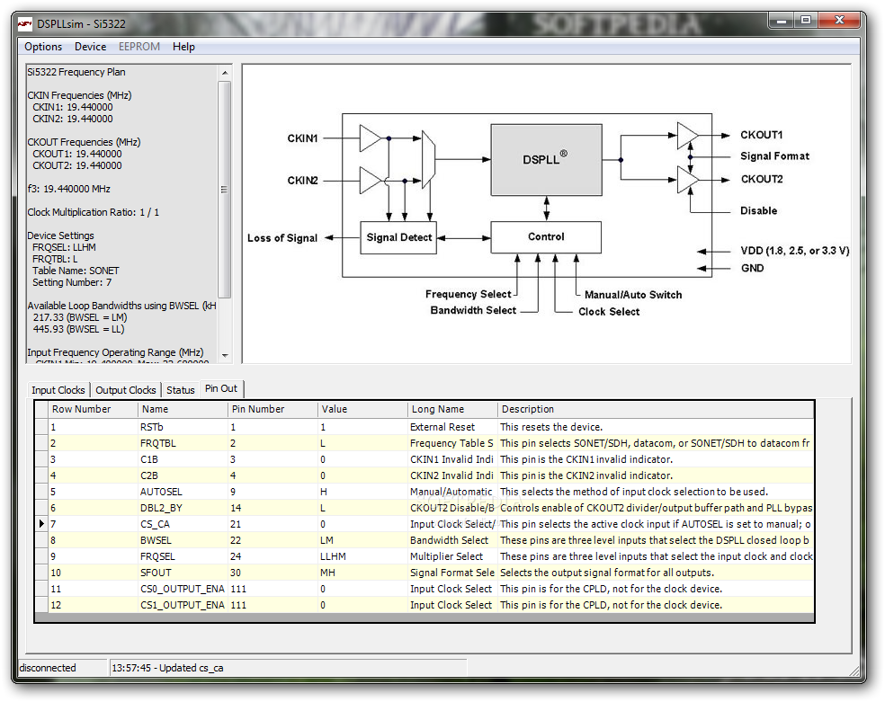
Task: Click the value cell LLHM of FRQSEL
Action: [363, 556]
